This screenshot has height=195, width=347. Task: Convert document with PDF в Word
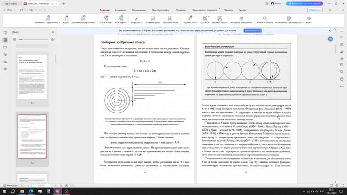pyautogui.click(x=106, y=19)
